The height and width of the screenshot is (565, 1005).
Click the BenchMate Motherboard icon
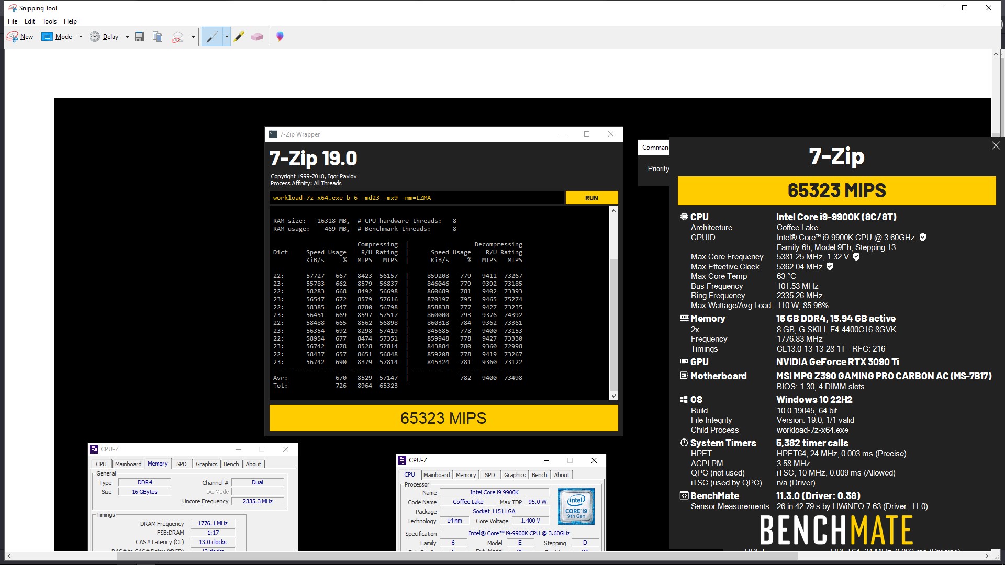pos(684,376)
